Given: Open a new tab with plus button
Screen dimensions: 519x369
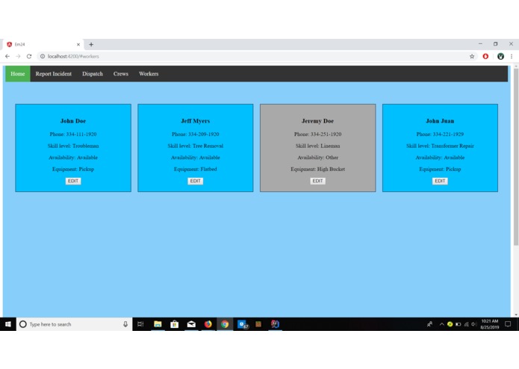Looking at the screenshot, I should coord(91,44).
